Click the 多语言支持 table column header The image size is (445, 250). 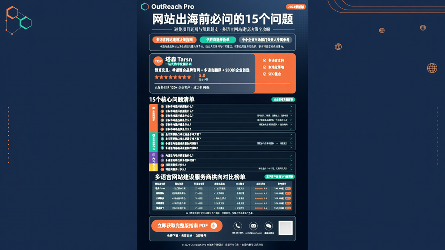click(199, 184)
